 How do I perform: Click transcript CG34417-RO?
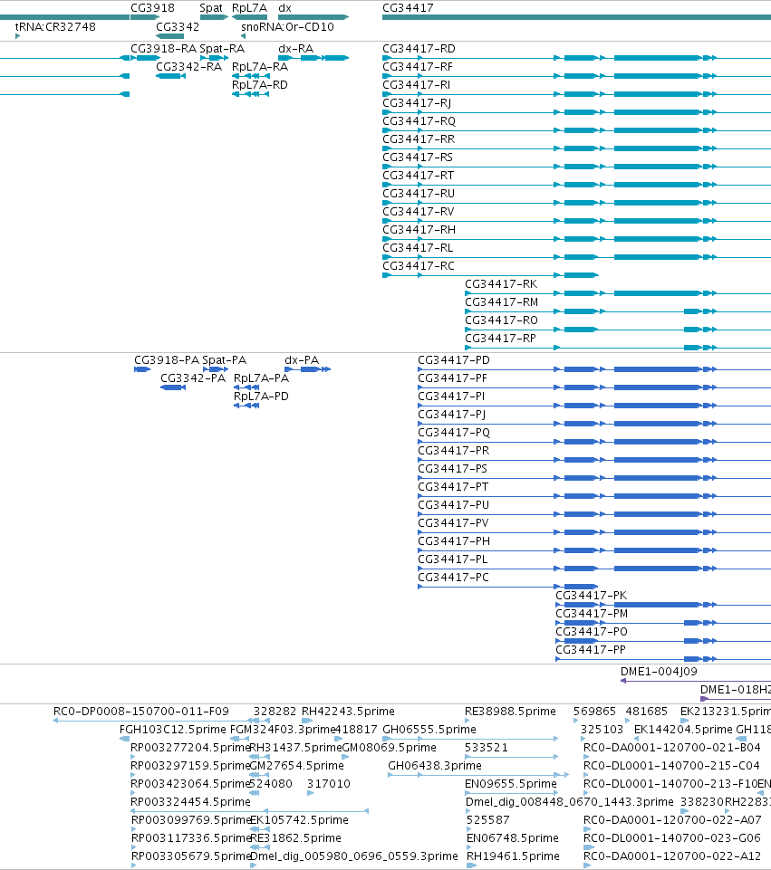pyautogui.click(x=501, y=320)
